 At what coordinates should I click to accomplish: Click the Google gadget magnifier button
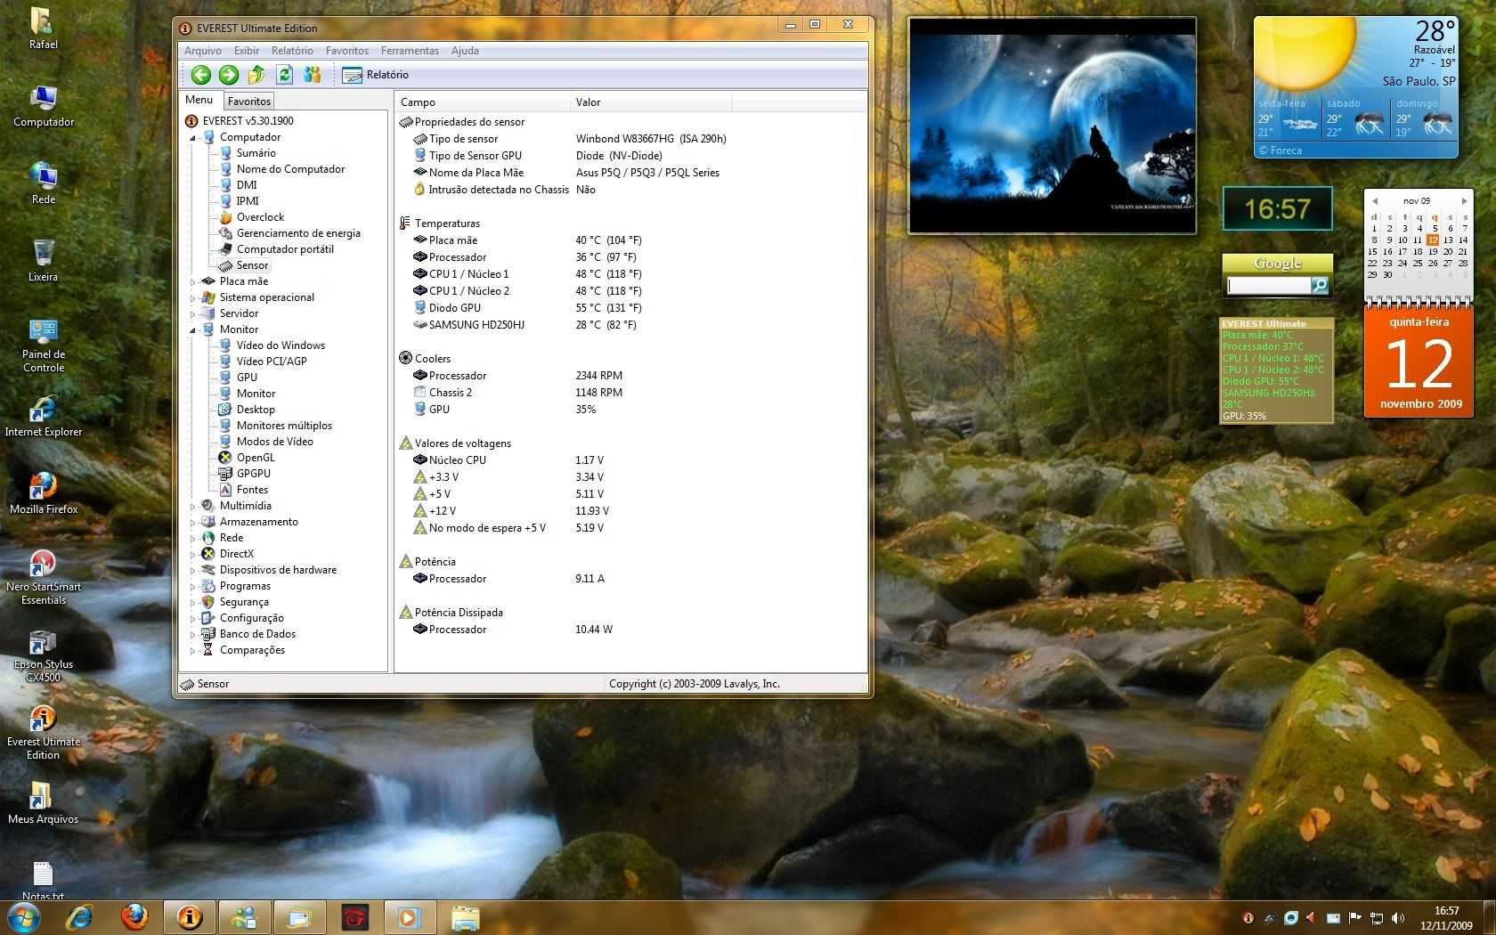(x=1321, y=285)
